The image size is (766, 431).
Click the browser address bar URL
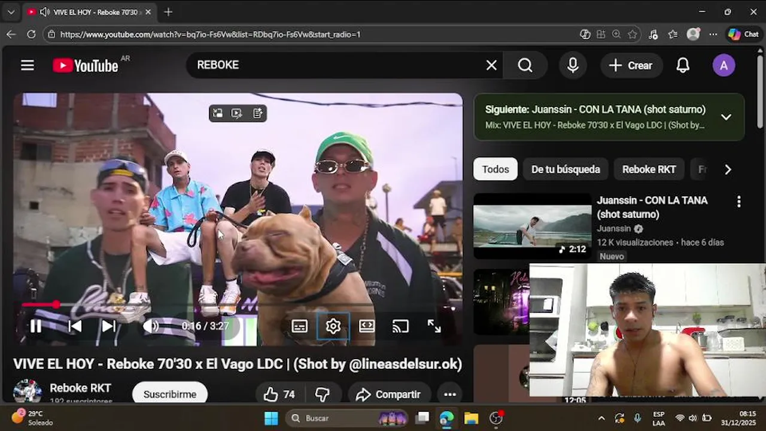(x=210, y=34)
